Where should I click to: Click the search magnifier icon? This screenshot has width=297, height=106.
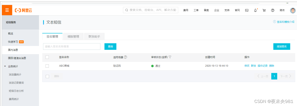126,10
